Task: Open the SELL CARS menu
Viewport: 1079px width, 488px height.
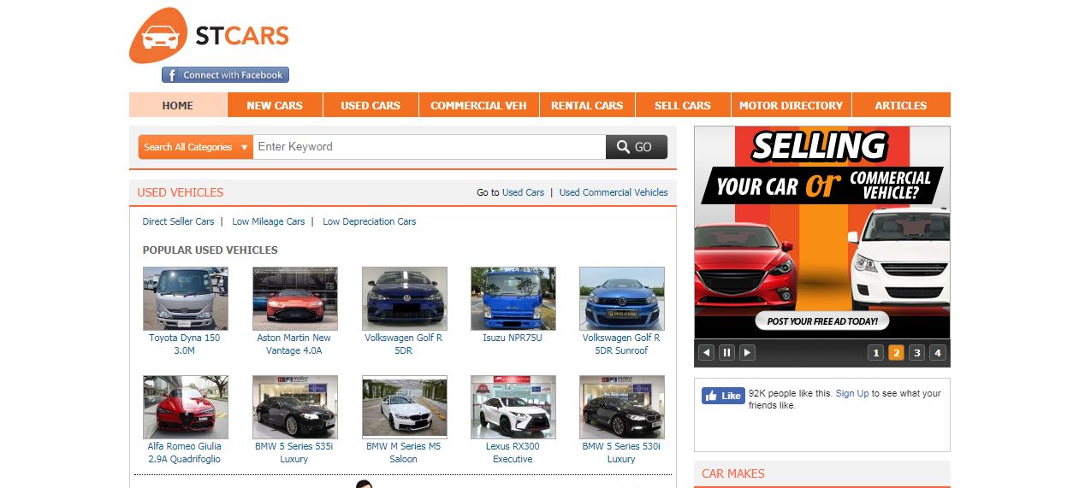Action: [683, 105]
